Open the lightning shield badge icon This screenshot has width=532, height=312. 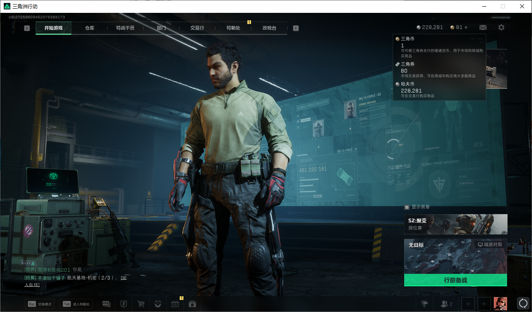pos(123,304)
